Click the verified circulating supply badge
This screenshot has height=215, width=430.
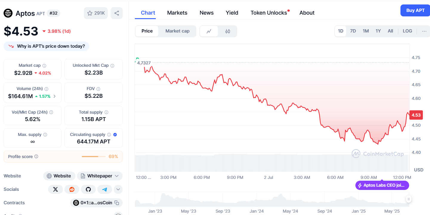click(x=115, y=135)
